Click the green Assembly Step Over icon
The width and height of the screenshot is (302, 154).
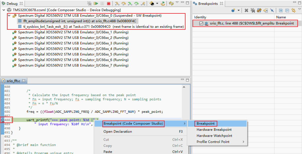tap(137, 4)
